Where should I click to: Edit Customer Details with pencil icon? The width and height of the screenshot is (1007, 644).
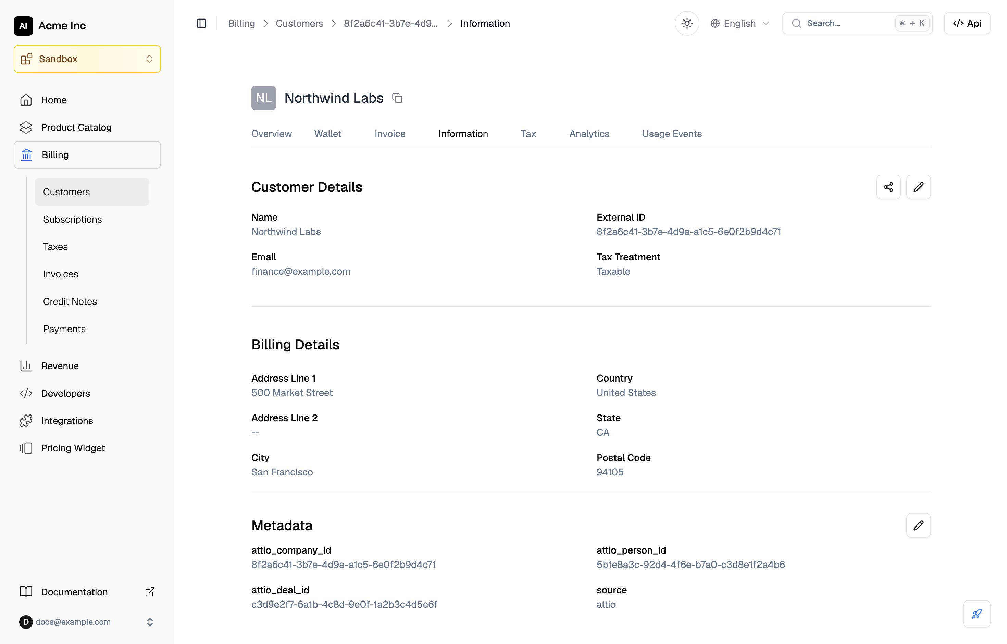[x=918, y=187]
